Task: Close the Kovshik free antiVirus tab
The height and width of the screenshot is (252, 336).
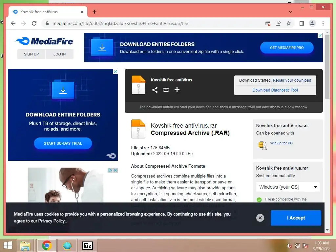Action: (x=82, y=12)
